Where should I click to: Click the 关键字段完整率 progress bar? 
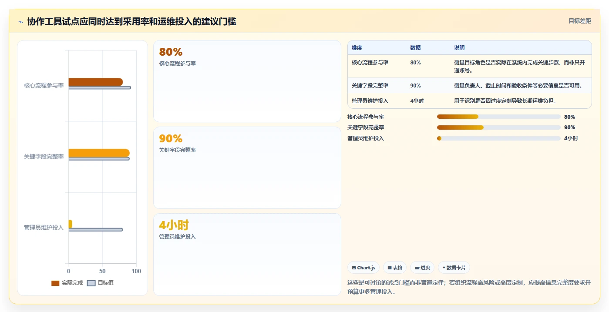point(498,127)
